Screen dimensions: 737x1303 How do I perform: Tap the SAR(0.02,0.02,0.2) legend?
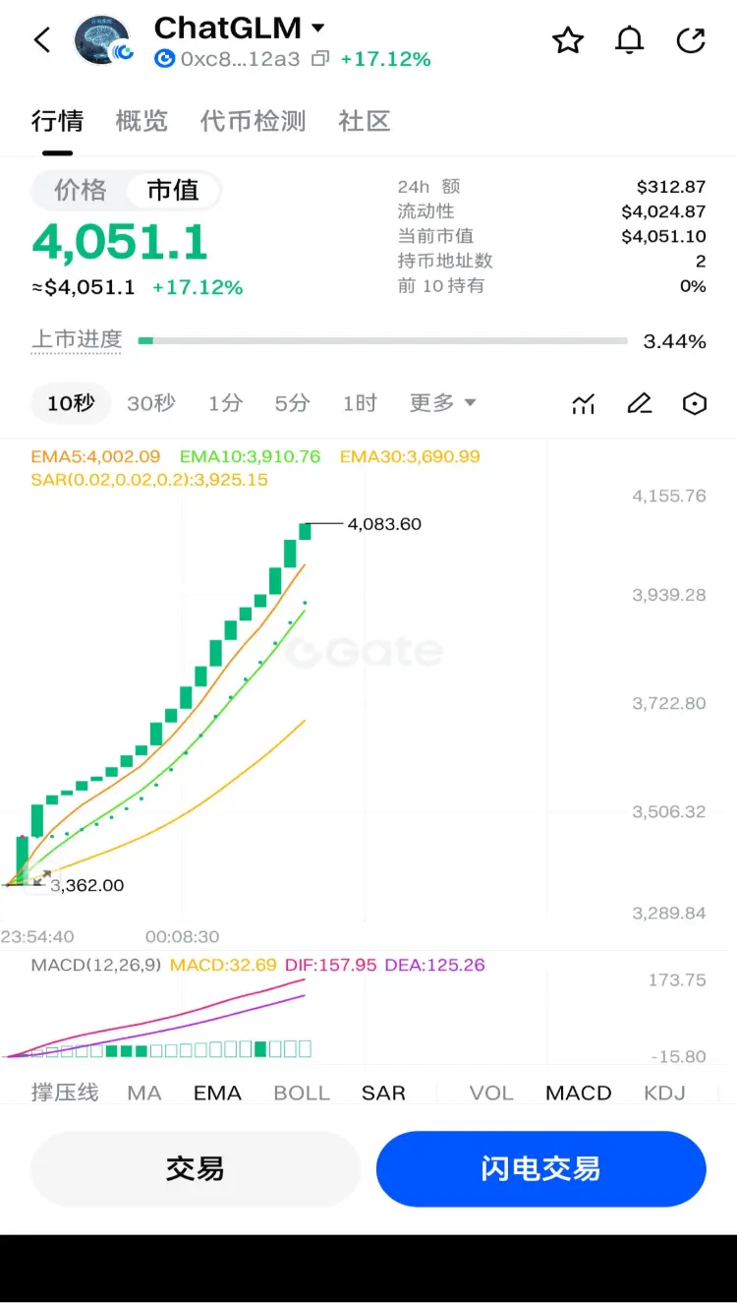(x=149, y=480)
